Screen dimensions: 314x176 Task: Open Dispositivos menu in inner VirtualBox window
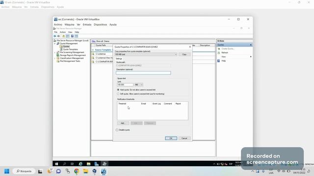pyautogui.click(x=100, y=24)
